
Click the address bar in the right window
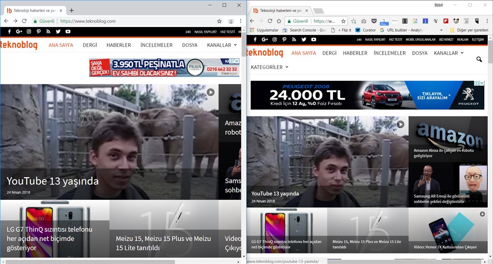pyautogui.click(x=316, y=21)
